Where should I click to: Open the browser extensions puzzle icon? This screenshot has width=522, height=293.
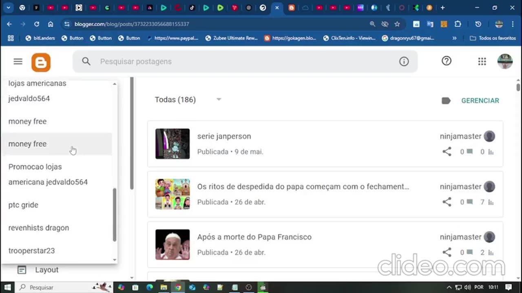458,24
